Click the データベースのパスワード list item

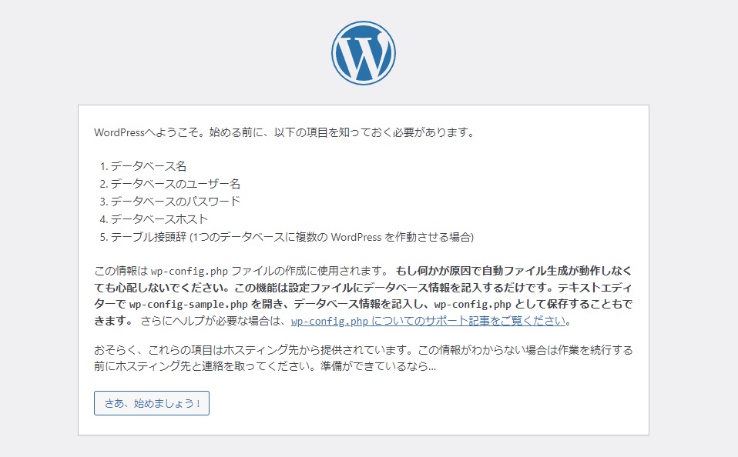(175, 202)
